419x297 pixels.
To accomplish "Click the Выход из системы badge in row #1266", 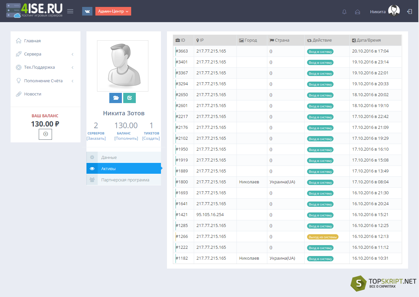I will 323,237.
